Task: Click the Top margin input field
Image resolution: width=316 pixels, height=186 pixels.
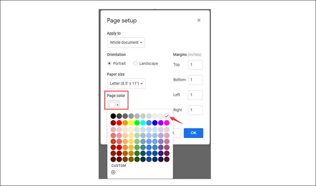Action: (195, 64)
